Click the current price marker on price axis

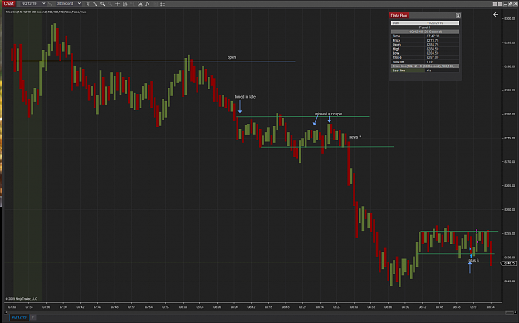pyautogui.click(x=508, y=263)
